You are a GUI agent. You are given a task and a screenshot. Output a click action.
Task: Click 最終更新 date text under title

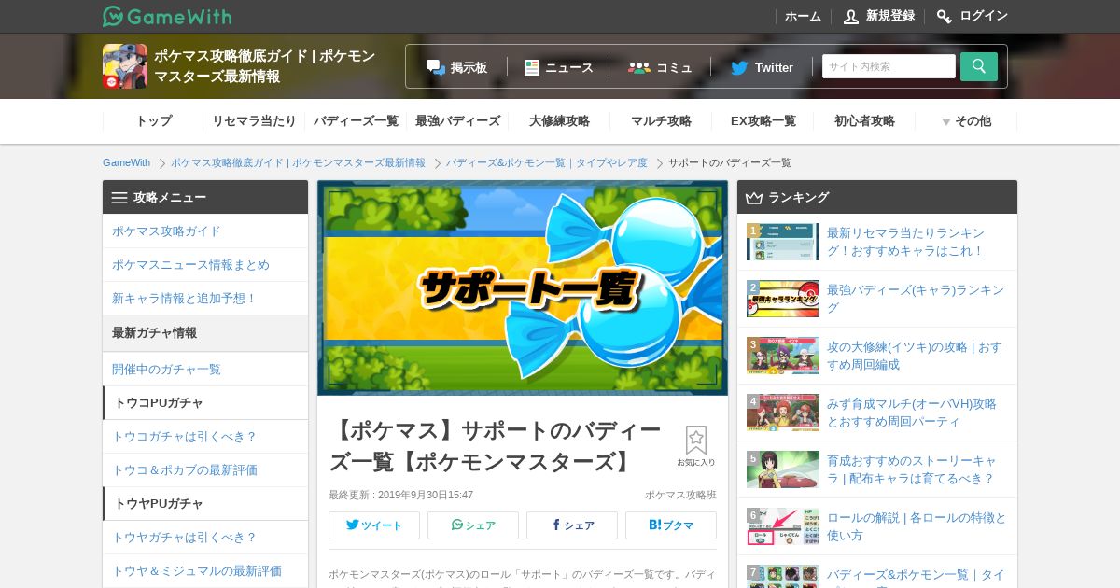tap(401, 495)
